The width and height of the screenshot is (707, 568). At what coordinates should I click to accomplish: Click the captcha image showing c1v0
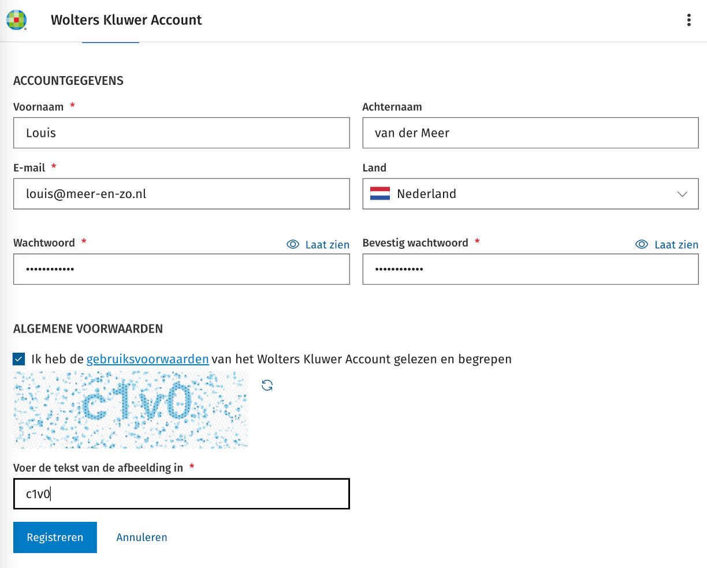[x=131, y=409]
